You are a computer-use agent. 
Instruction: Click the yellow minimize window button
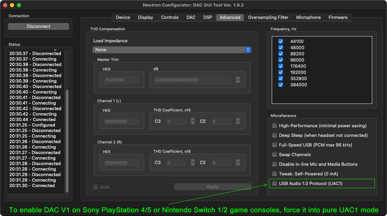tap(12, 5)
